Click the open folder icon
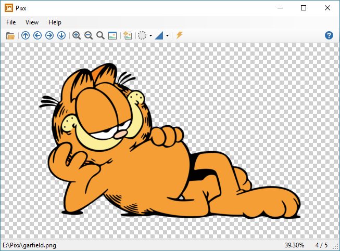 [x=10, y=35]
